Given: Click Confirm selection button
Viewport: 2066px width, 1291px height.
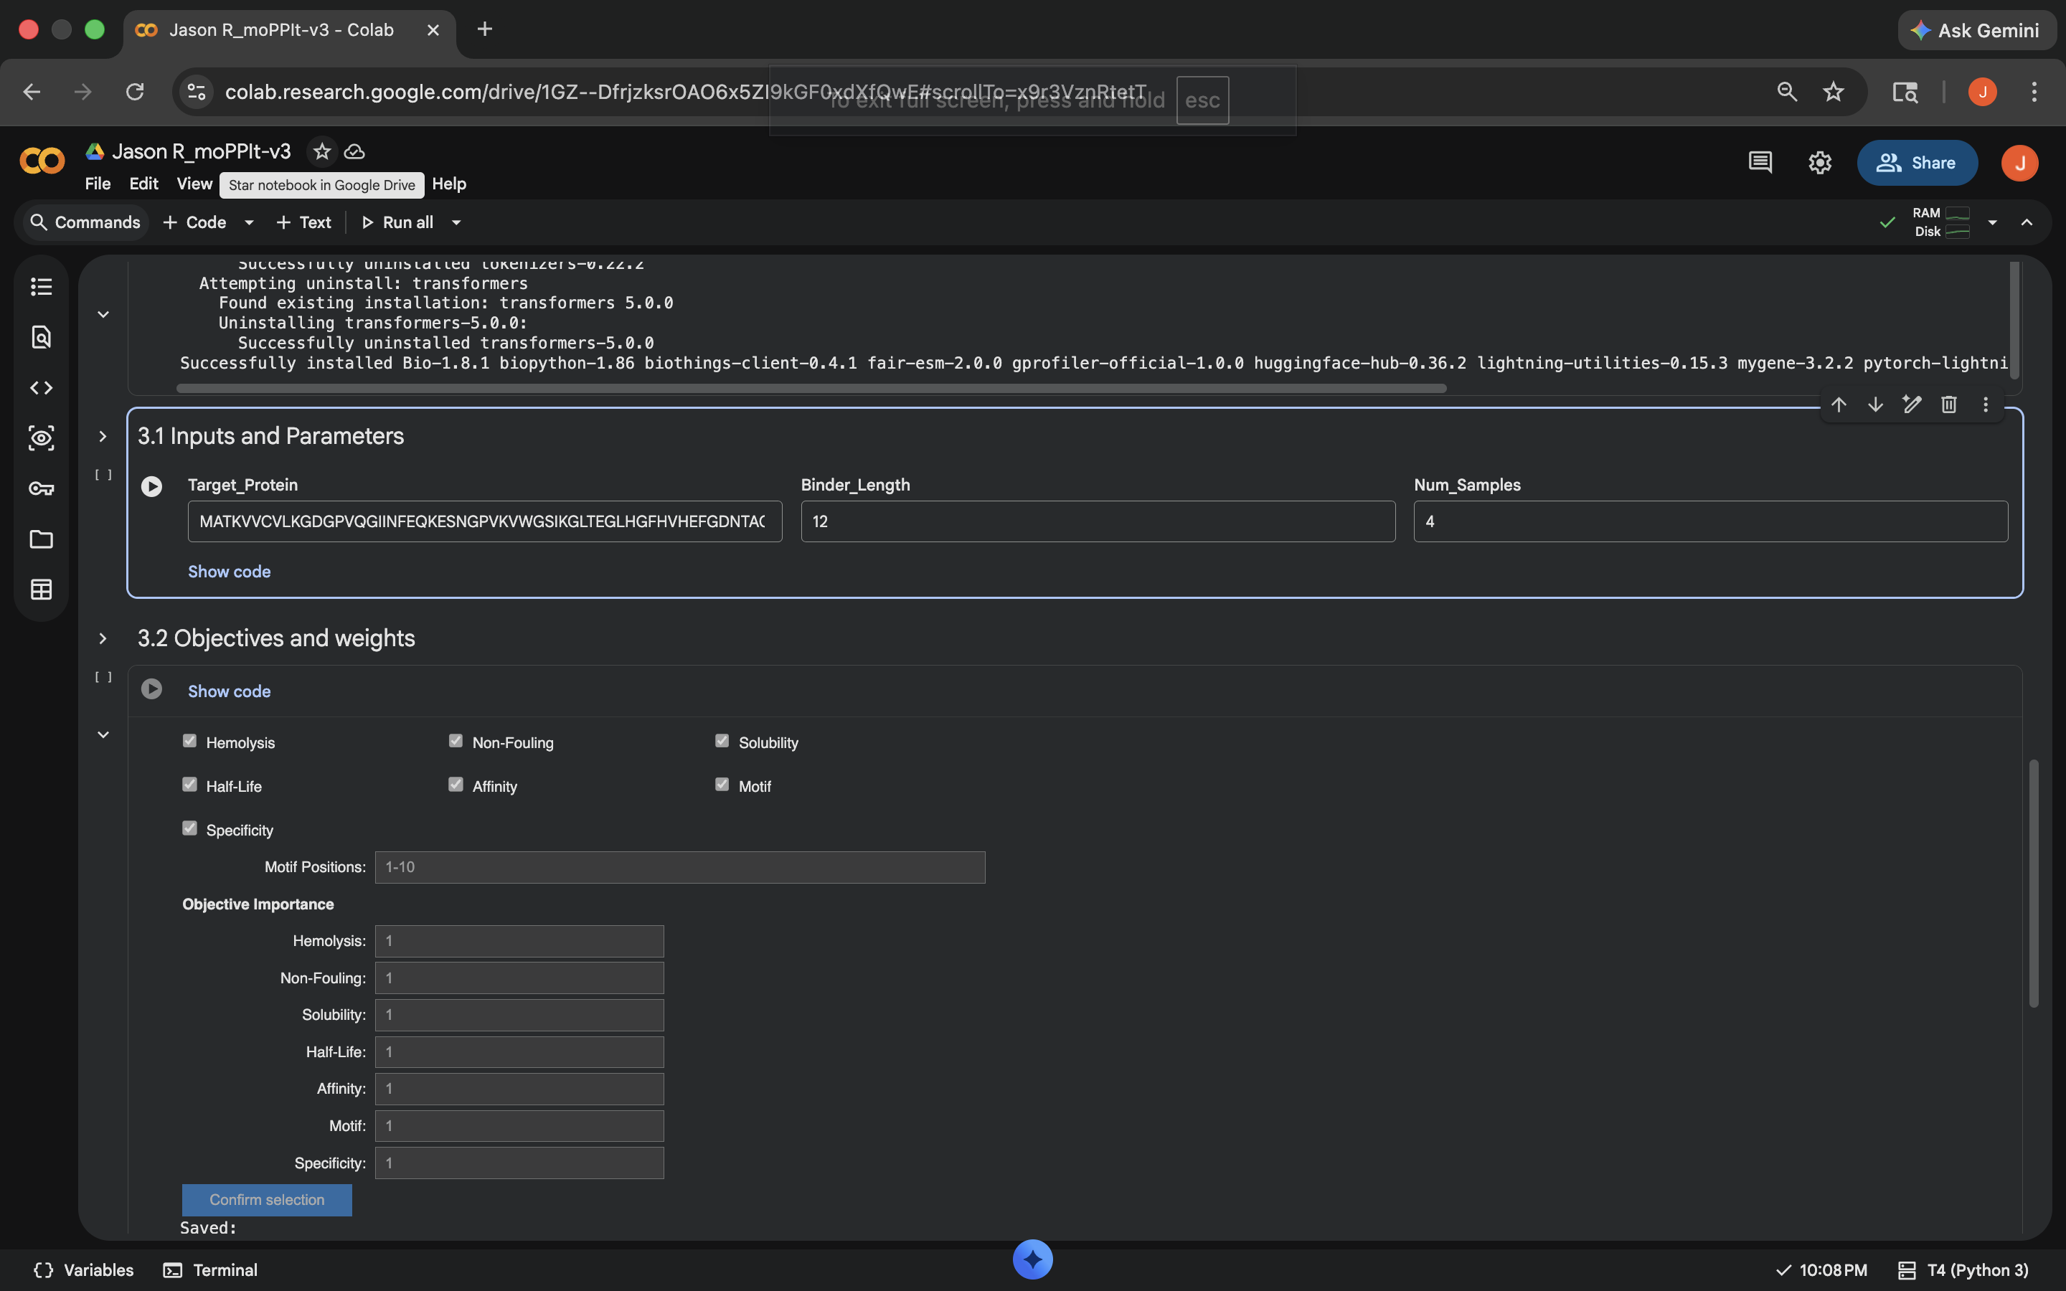Looking at the screenshot, I should click(x=266, y=1200).
